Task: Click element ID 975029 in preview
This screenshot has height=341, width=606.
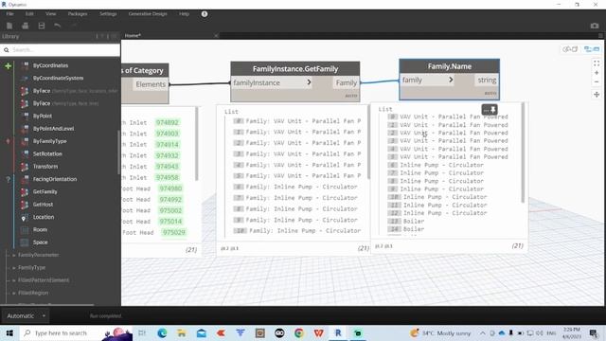Action: click(x=174, y=232)
